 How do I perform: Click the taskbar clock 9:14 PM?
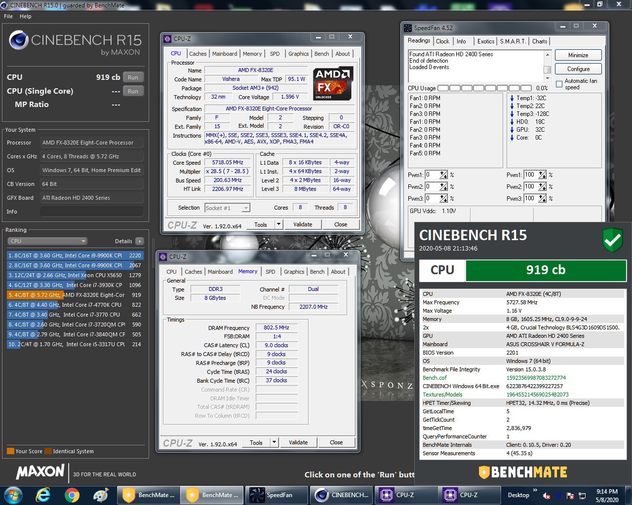click(x=607, y=492)
